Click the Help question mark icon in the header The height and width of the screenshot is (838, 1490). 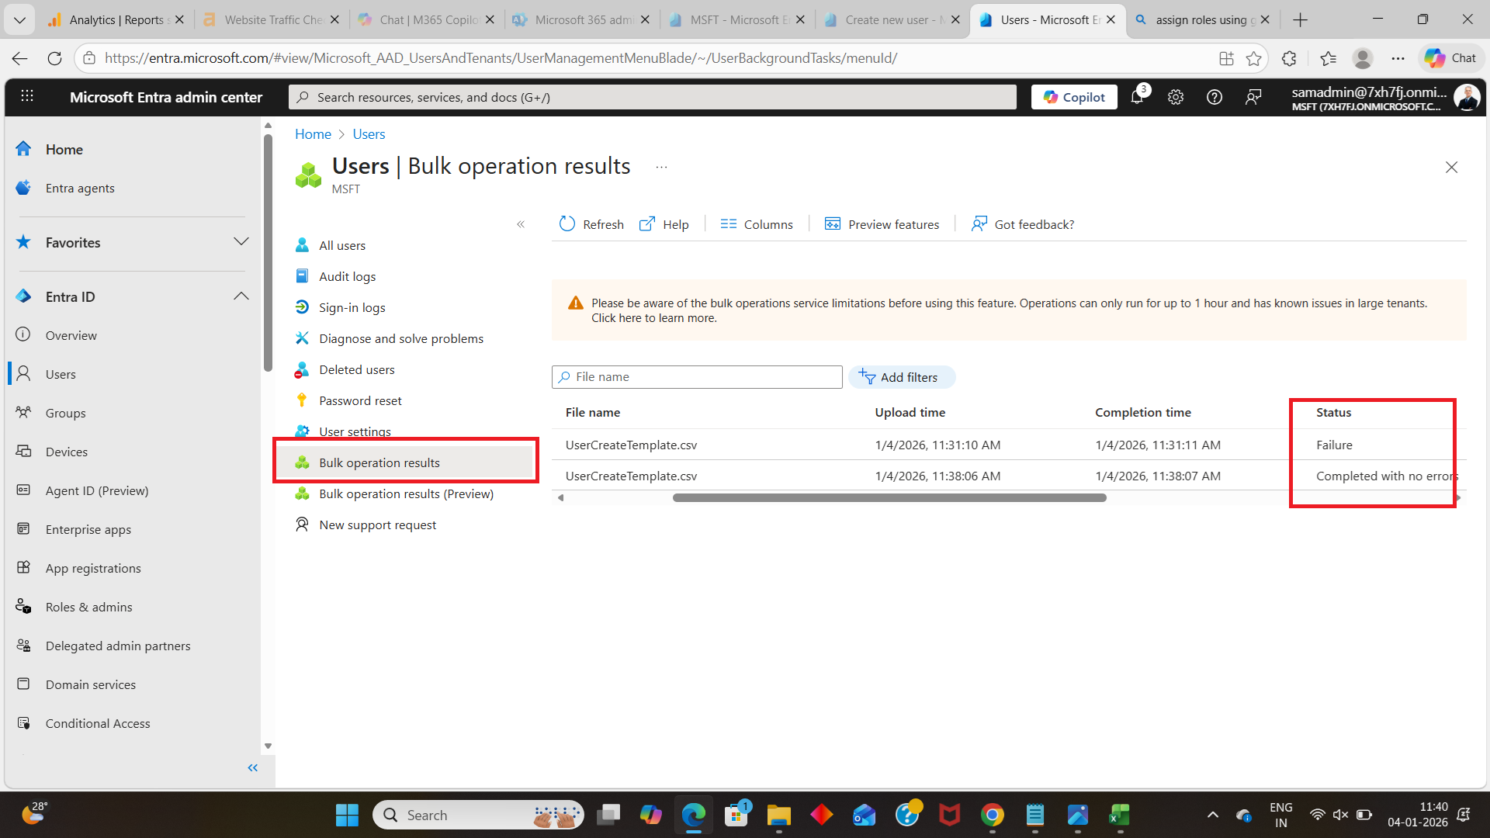pos(1215,97)
